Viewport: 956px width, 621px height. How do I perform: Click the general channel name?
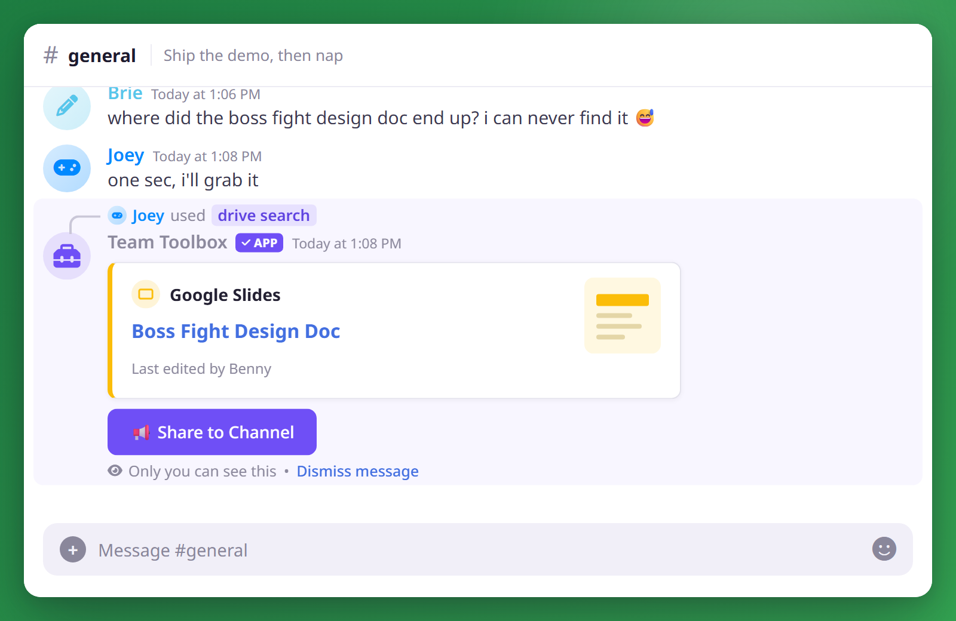tap(102, 56)
